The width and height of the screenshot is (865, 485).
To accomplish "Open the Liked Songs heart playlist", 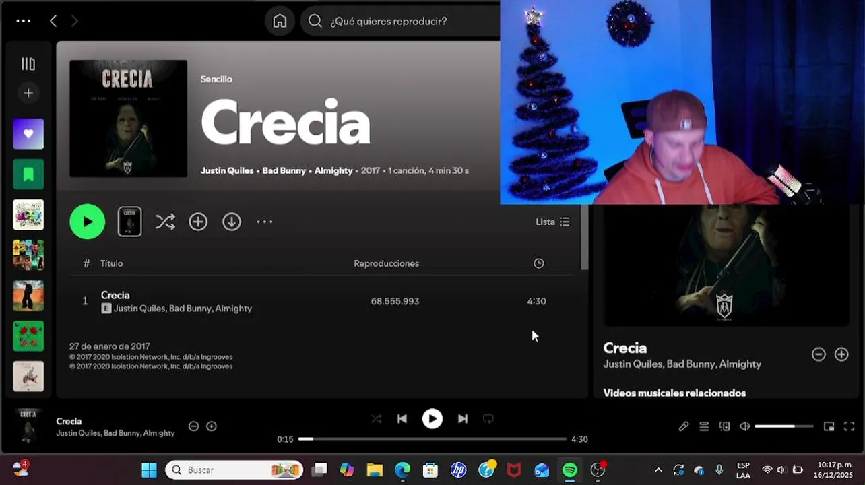I will pyautogui.click(x=28, y=134).
